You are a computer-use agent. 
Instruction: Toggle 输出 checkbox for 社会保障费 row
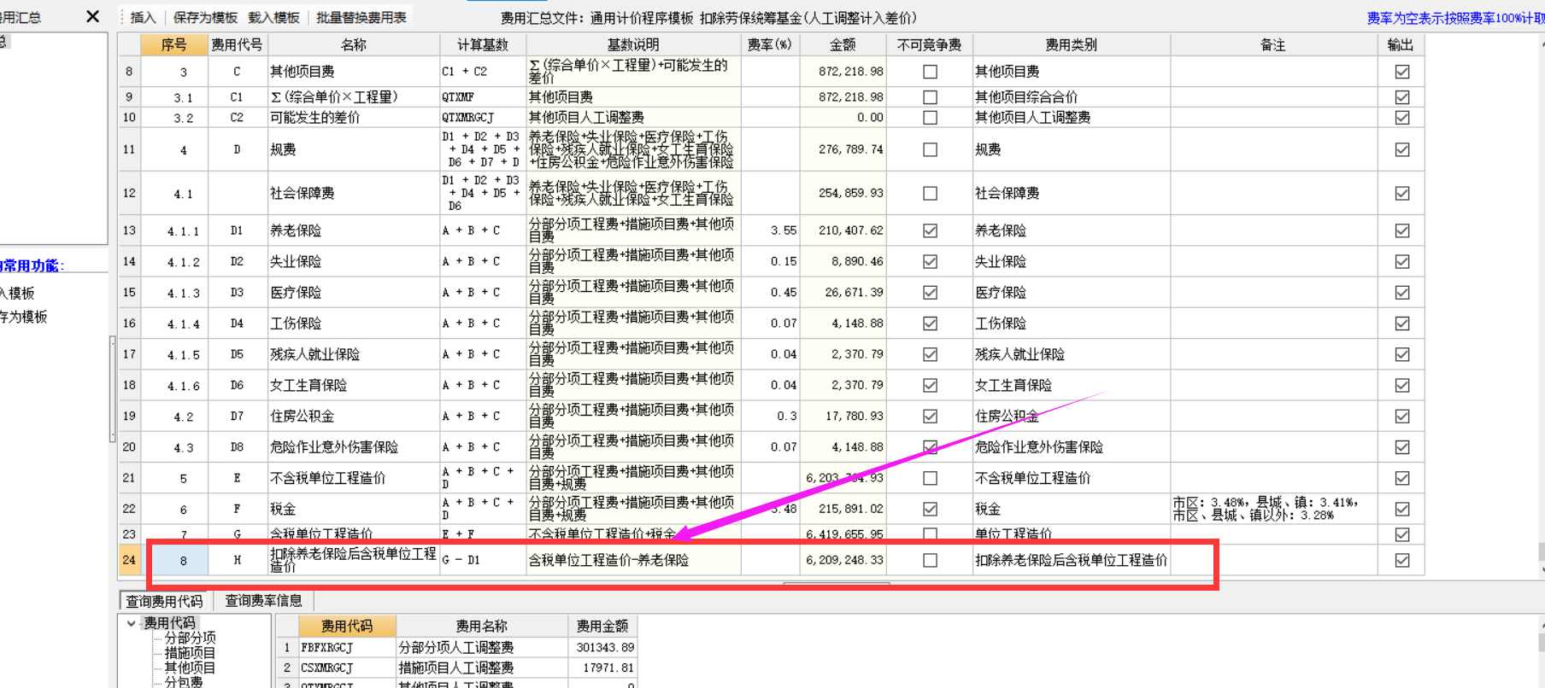point(1402,193)
